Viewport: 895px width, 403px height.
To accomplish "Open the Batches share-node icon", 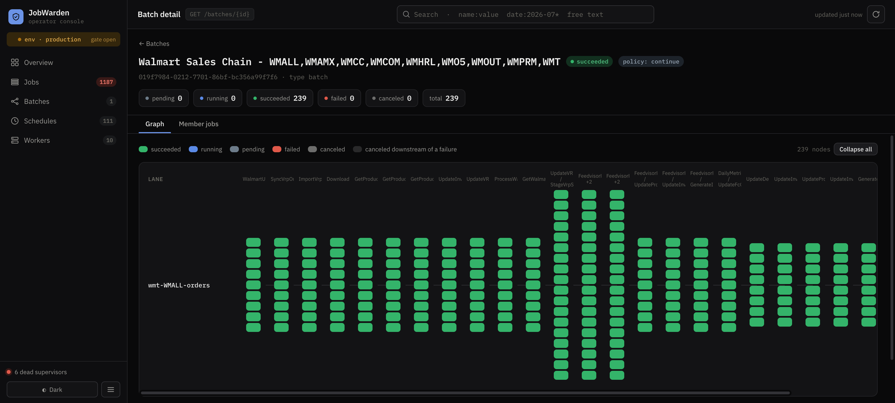I will (x=15, y=102).
